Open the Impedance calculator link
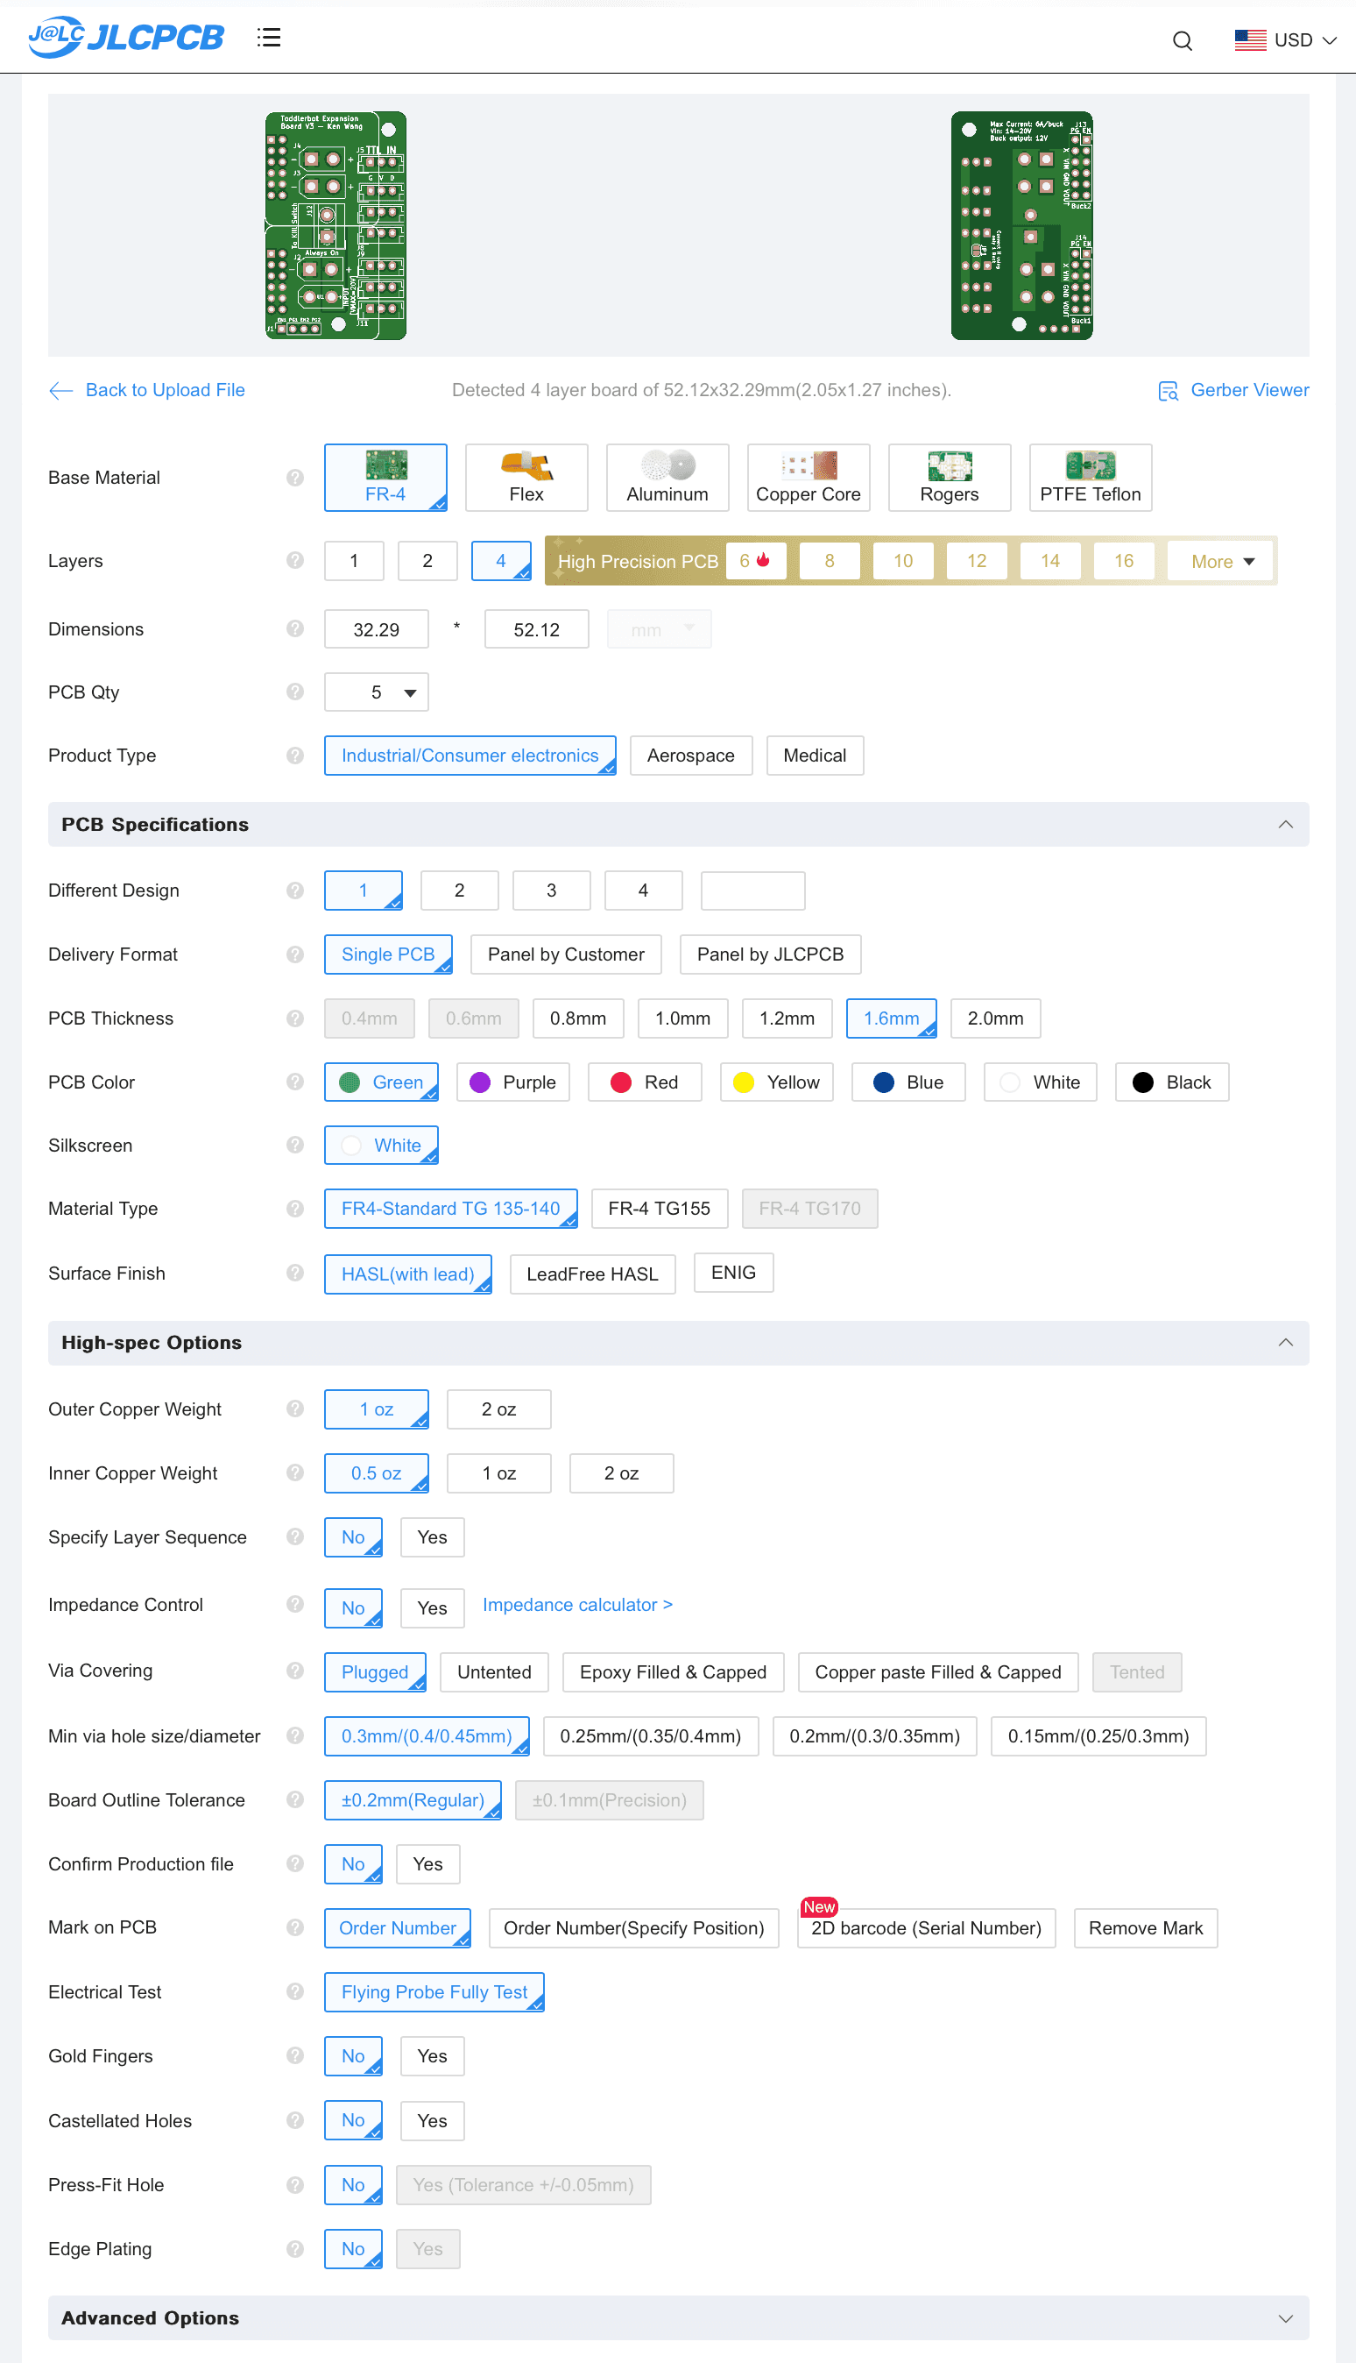 (576, 1605)
